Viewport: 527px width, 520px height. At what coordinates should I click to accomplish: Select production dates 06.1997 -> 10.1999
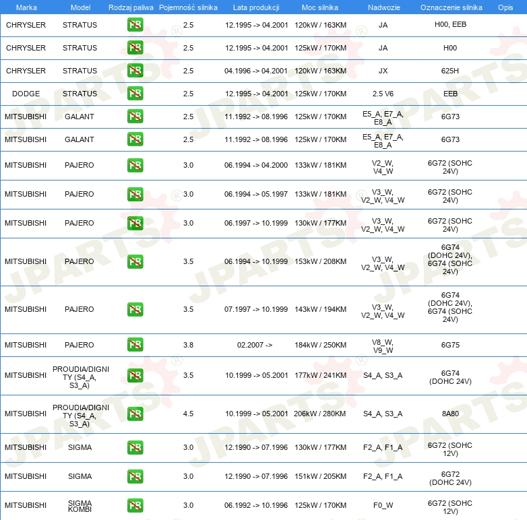tap(256, 223)
